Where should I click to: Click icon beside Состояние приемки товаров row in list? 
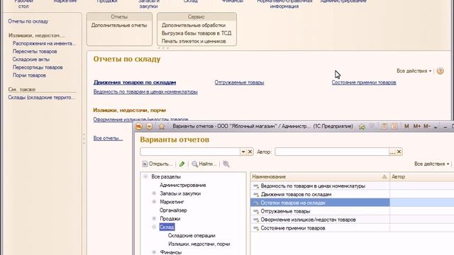pyautogui.click(x=256, y=228)
